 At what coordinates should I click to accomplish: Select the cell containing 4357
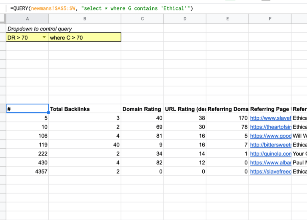point(27,171)
